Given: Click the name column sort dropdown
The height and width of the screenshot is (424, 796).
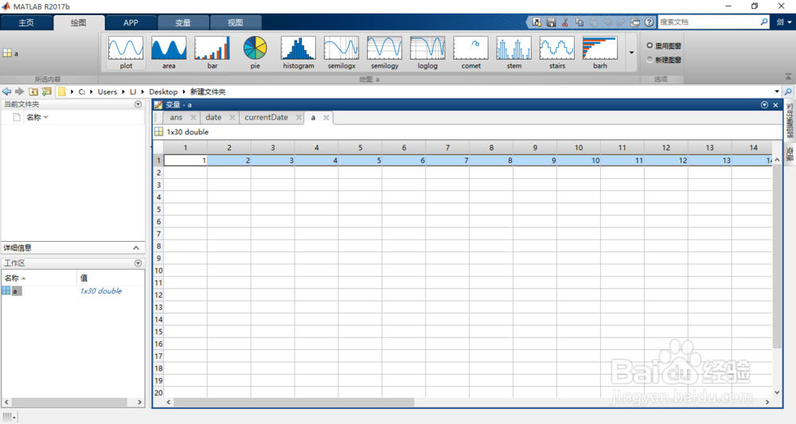Looking at the screenshot, I should click(45, 117).
